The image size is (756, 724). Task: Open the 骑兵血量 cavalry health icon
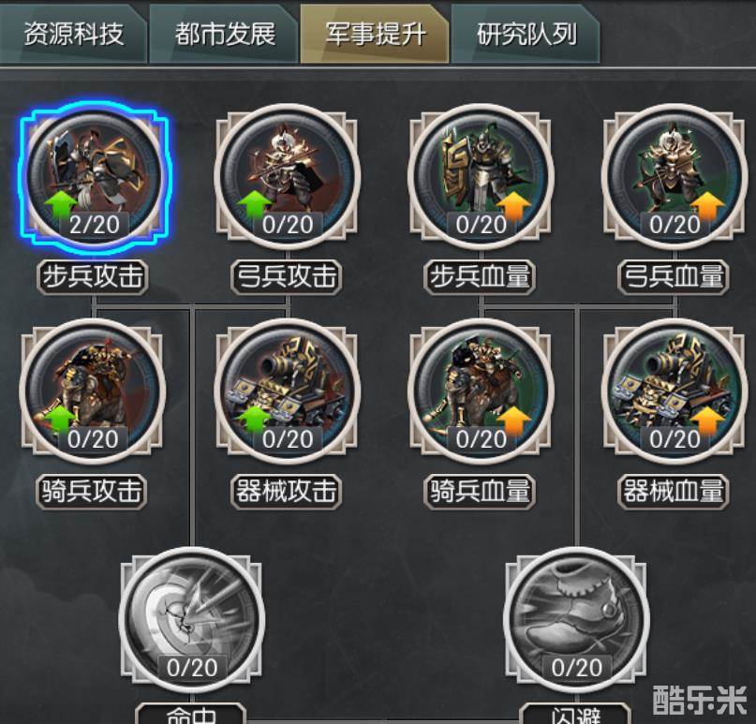pyautogui.click(x=481, y=392)
